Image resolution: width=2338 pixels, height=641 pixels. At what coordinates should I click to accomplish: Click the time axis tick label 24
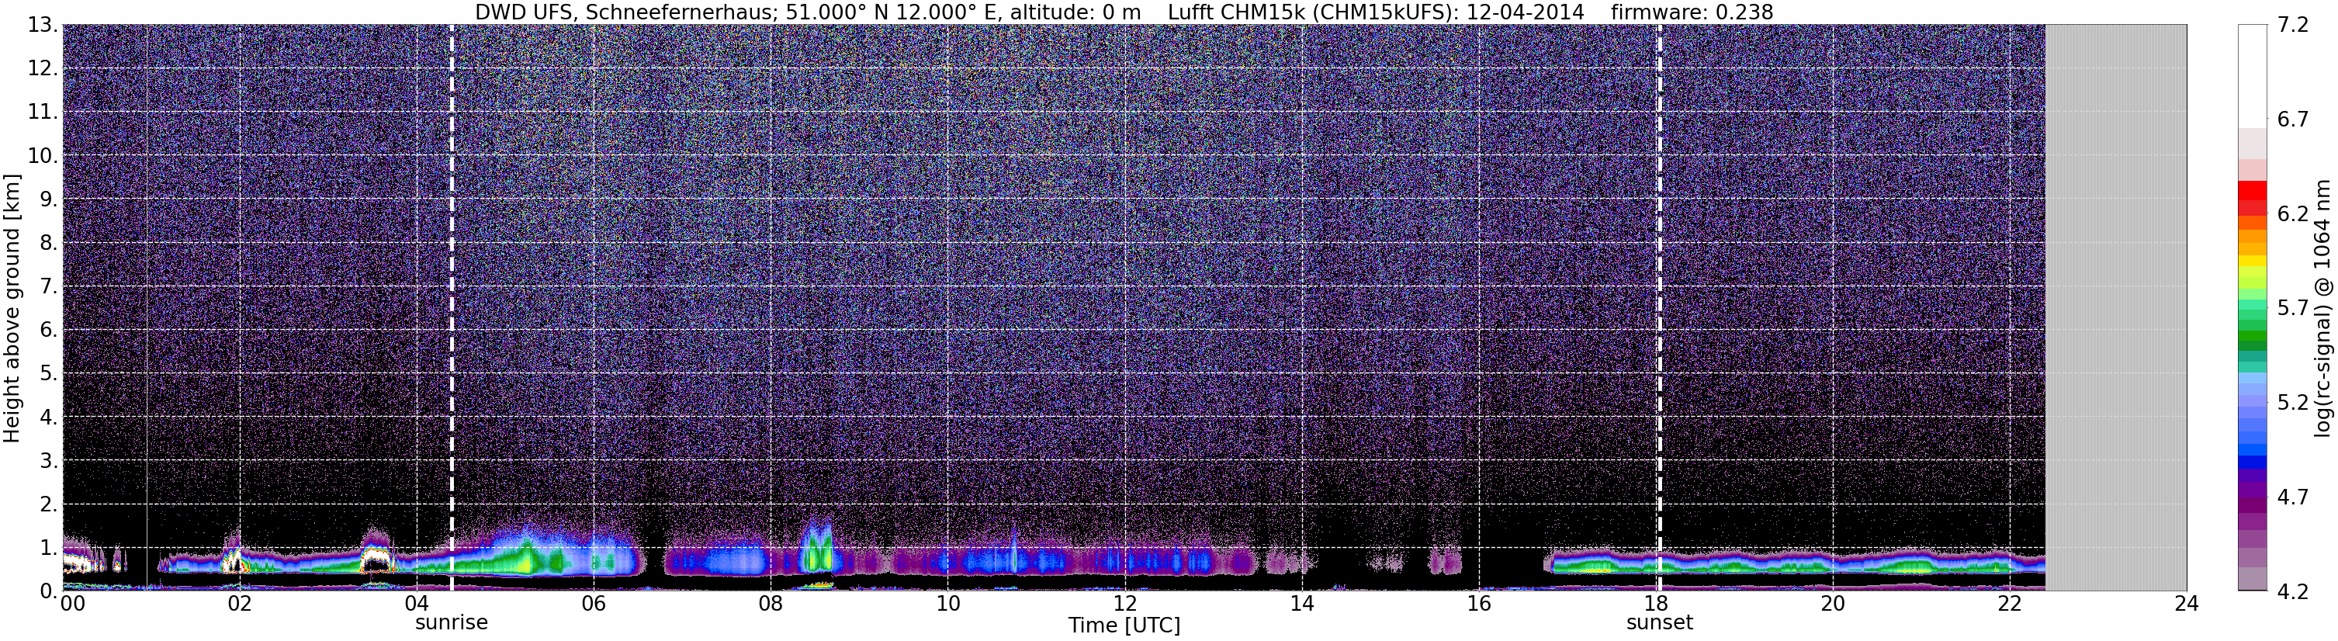point(2187,604)
